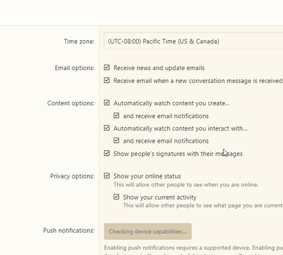Screen dimensions: 283x255
Task: Select the Pacific Time (US & Canada) field
Action: click(x=194, y=41)
